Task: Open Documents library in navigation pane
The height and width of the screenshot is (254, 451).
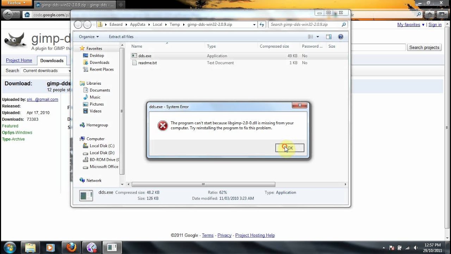Action: point(100,90)
